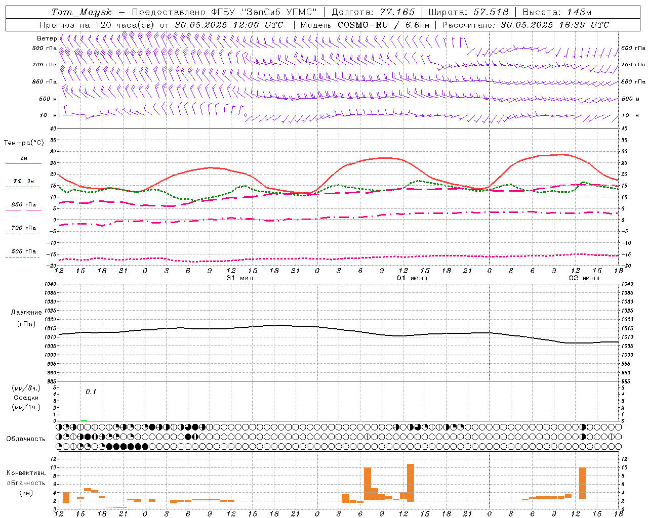Click the 'Высота: 143м' value
This screenshot has height=518, width=648.
pos(557,12)
